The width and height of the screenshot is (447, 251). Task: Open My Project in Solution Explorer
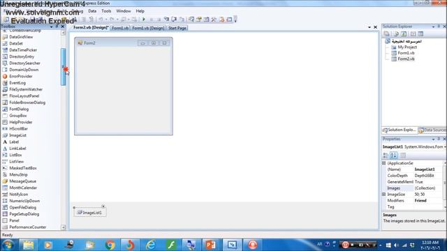[x=407, y=47]
